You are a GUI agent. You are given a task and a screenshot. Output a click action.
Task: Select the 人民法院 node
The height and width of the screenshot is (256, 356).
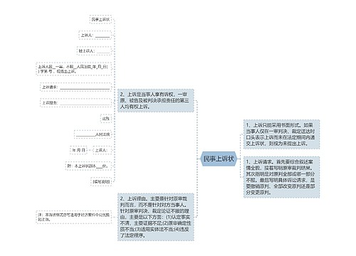[x=93, y=134]
